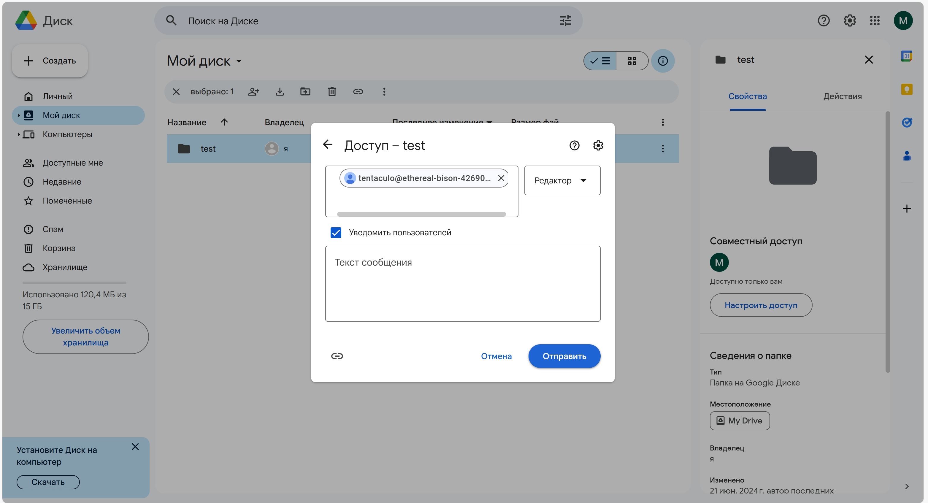Open My Drive location chip
928x503 pixels.
pyautogui.click(x=740, y=421)
